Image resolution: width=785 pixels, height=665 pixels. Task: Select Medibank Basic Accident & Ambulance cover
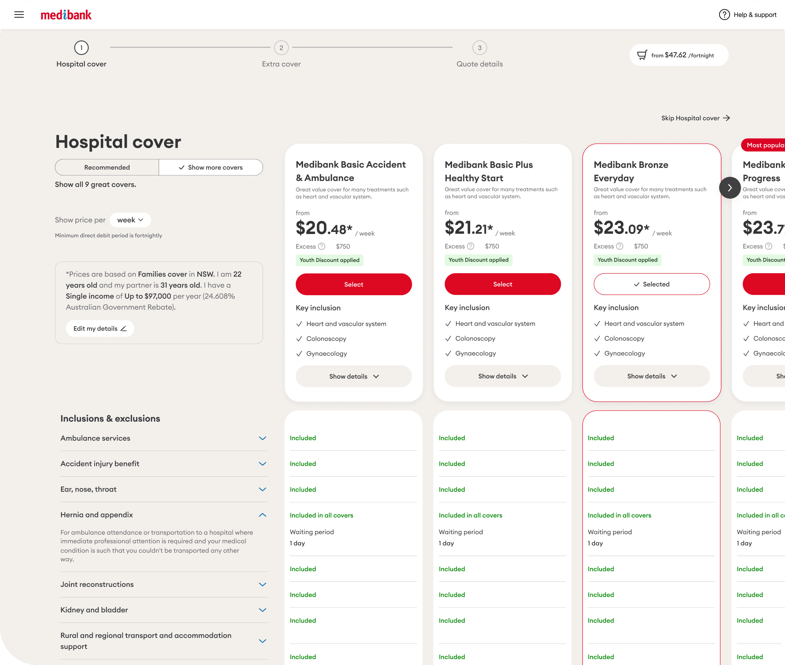point(354,284)
